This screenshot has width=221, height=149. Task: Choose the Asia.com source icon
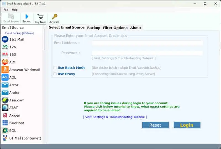(x=5, y=100)
